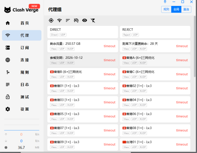The width and height of the screenshot is (197, 153).
Task: Click the download arrow icon in traffic panel
Action: (x=6, y=141)
